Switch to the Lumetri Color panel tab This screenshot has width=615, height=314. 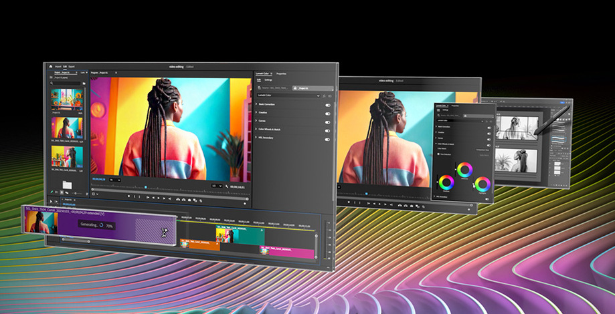point(262,73)
